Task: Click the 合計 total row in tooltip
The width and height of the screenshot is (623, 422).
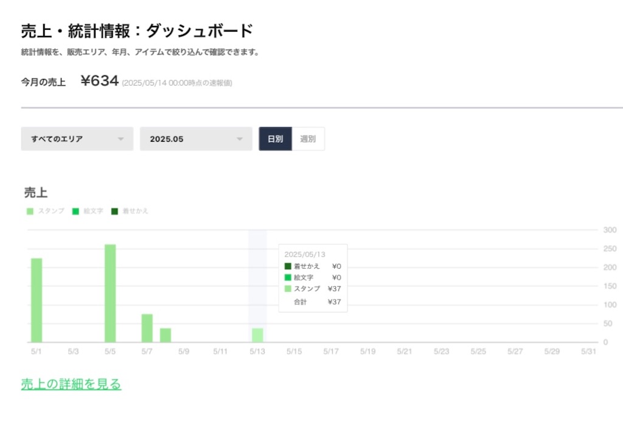Action: click(x=317, y=302)
